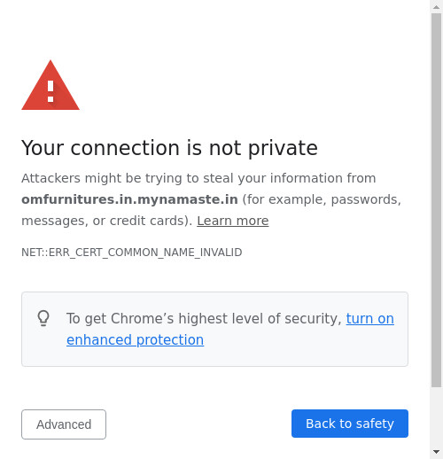Click the white exclamation mark inside the triangle

(51, 91)
